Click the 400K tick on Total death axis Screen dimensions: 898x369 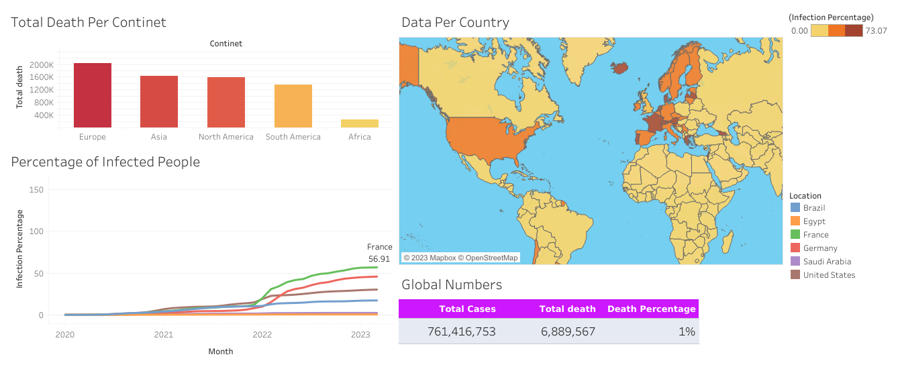44,115
